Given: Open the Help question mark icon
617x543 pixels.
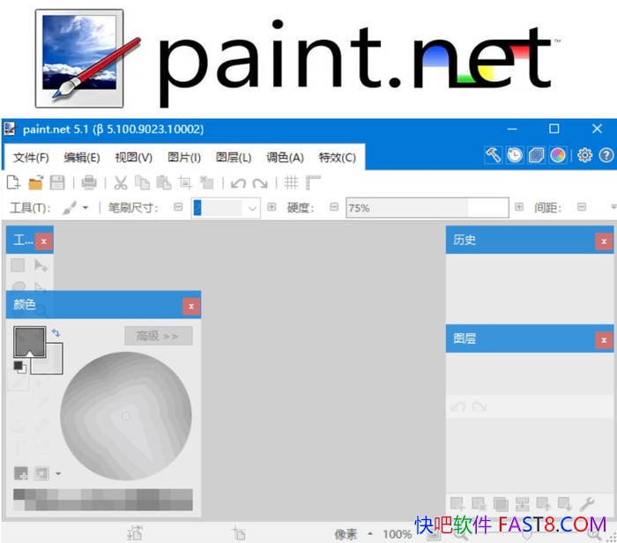Looking at the screenshot, I should [606, 155].
